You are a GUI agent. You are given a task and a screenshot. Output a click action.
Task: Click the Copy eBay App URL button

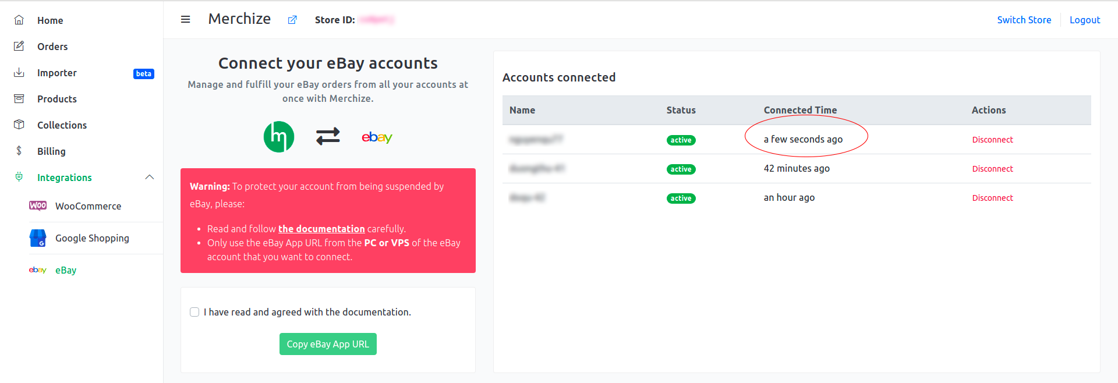[x=328, y=344]
